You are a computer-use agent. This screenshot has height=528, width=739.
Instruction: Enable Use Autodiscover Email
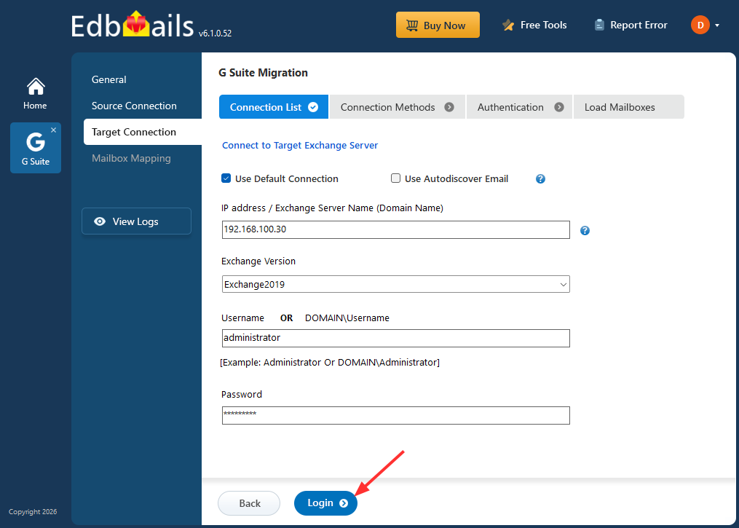coord(395,178)
